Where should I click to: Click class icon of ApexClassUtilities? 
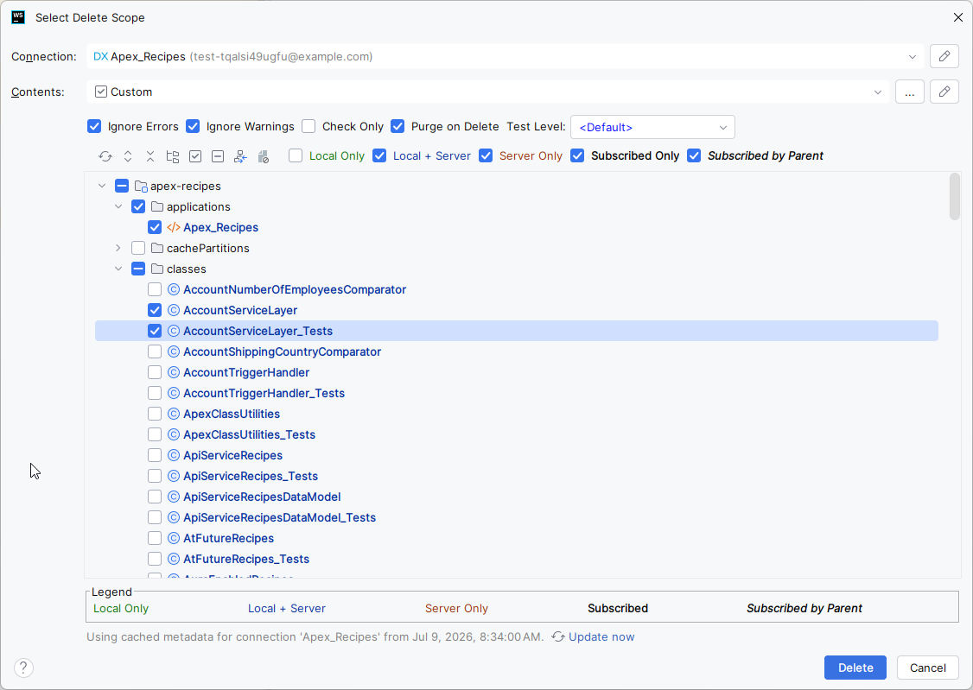point(174,414)
